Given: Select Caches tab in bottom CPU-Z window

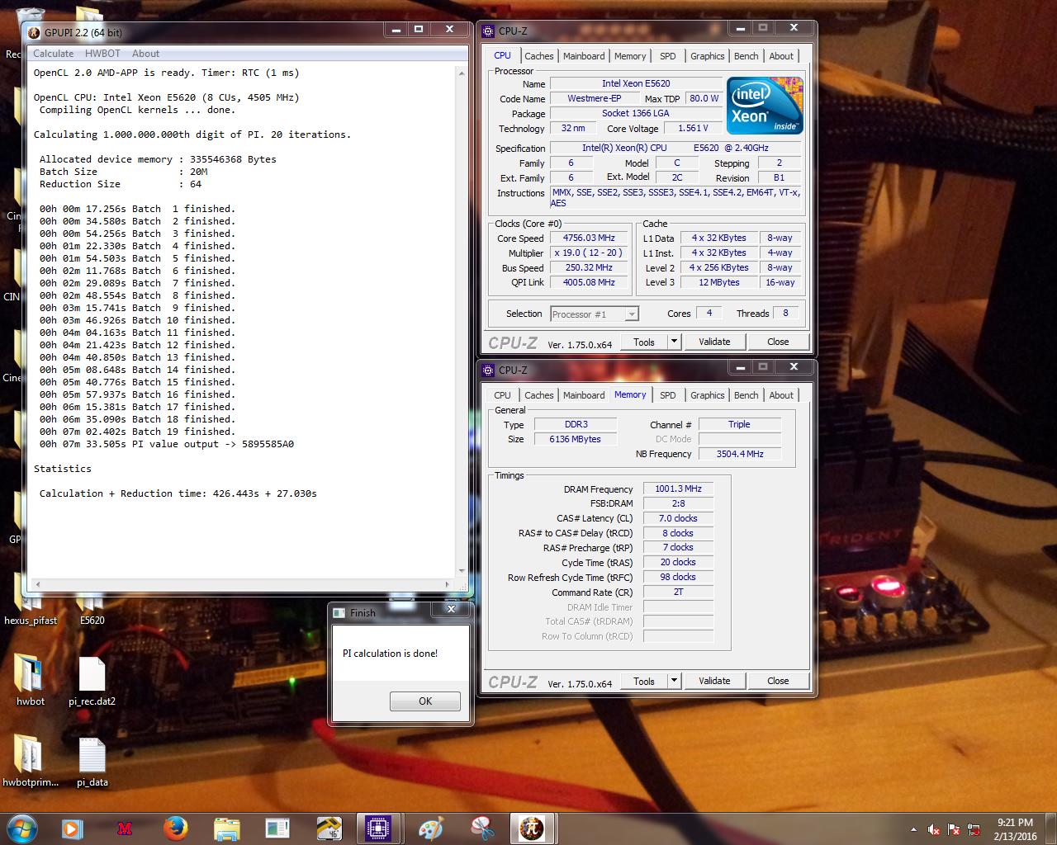Looking at the screenshot, I should click(x=539, y=395).
